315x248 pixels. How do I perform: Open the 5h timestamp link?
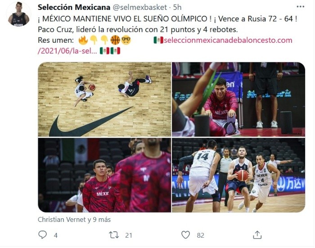coord(177,7)
